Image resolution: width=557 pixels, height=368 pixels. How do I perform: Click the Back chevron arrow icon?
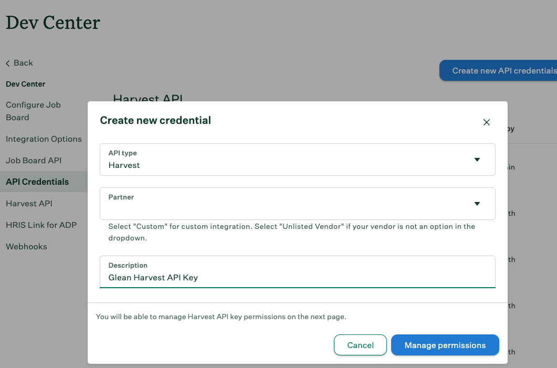click(8, 64)
